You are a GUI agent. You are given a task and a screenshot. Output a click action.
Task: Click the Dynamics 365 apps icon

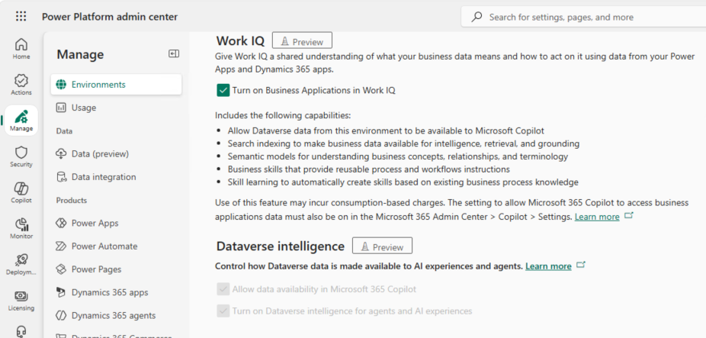(x=61, y=292)
